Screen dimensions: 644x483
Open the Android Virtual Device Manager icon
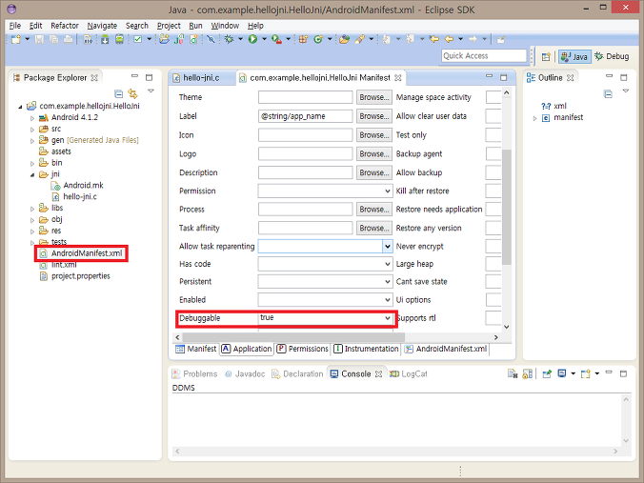(119, 39)
